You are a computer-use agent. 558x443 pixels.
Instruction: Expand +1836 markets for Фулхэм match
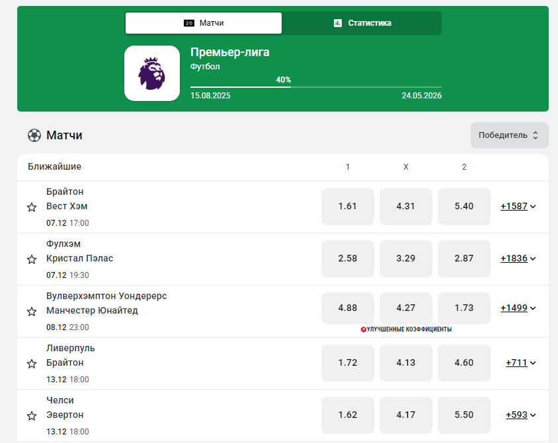click(x=518, y=259)
